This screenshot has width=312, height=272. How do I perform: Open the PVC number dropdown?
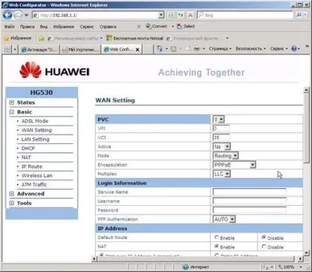coord(219,119)
